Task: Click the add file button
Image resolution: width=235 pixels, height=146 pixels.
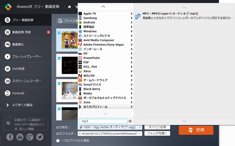Action: pyautogui.click(x=67, y=21)
